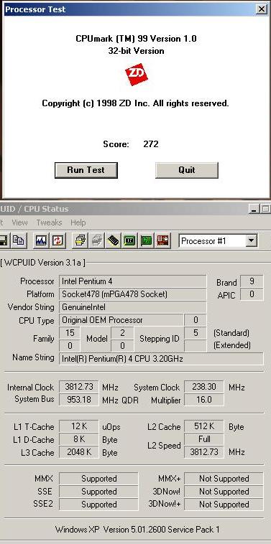The width and height of the screenshot is (271, 544).
Task: Click the Run Test button
Action: pyautogui.click(x=86, y=170)
